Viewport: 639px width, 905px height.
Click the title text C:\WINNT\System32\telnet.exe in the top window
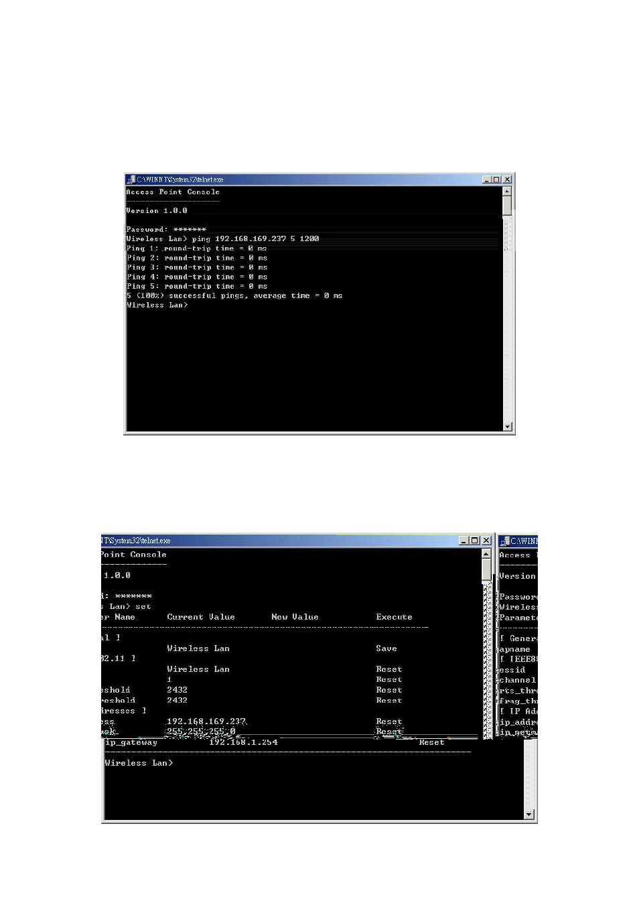(x=180, y=180)
